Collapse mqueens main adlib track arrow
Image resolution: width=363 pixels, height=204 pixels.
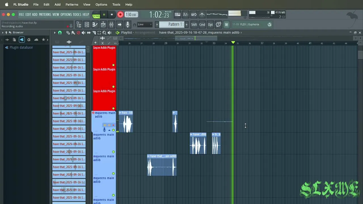109,130
